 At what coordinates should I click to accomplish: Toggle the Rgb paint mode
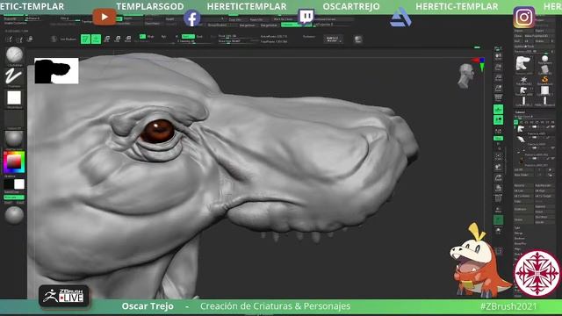(164, 37)
